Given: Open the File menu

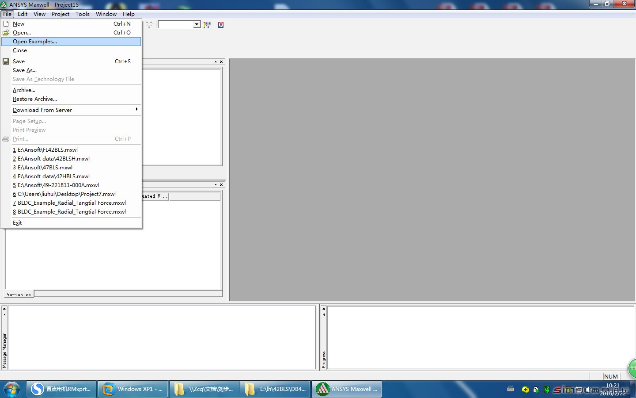Looking at the screenshot, I should (x=8, y=14).
